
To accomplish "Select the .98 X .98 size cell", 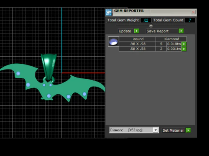I will (137, 44).
